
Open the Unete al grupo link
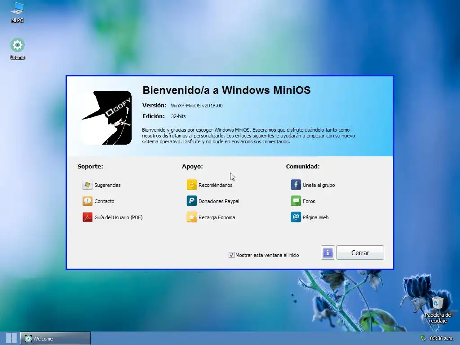318,185
